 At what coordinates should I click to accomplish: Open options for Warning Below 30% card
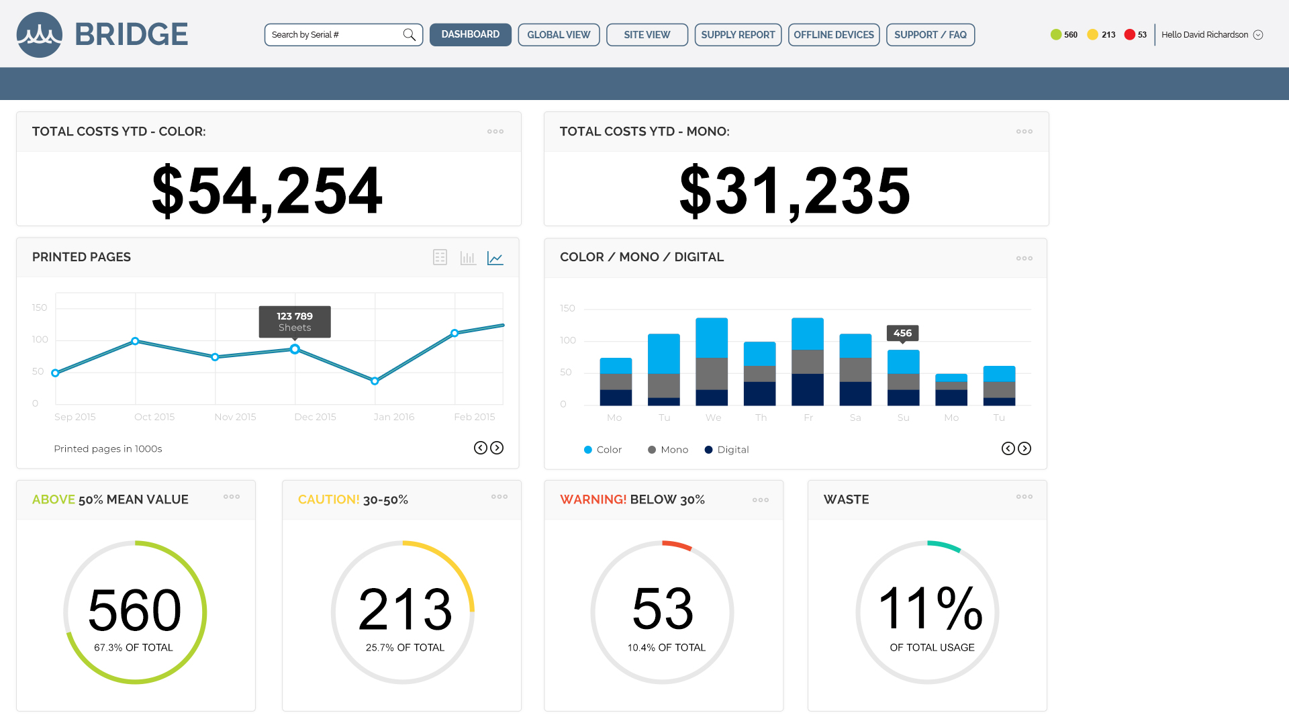pyautogui.click(x=761, y=500)
